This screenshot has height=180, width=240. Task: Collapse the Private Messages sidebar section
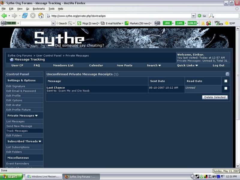tap(36, 115)
